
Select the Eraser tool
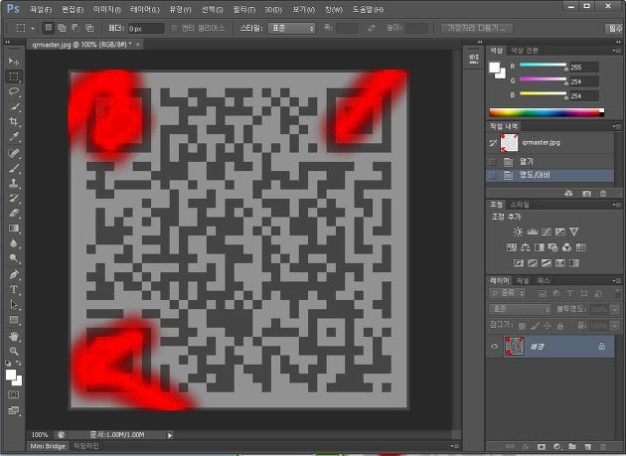click(14, 214)
